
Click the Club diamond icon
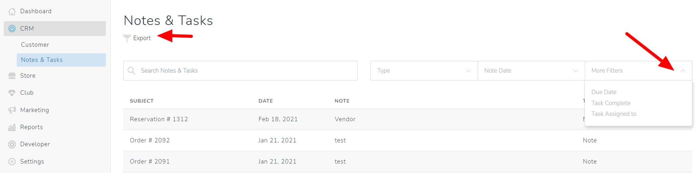[12, 93]
